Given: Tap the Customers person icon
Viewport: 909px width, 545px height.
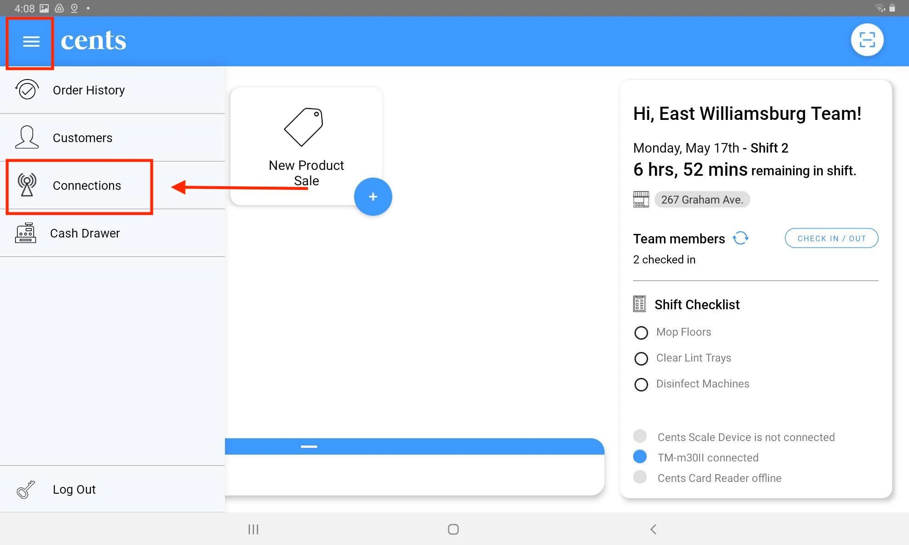Looking at the screenshot, I should [x=26, y=137].
